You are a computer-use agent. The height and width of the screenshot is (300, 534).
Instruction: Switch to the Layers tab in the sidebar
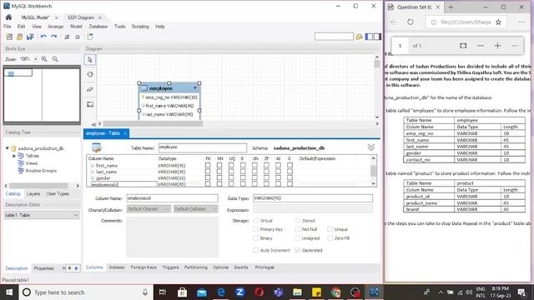click(33, 194)
